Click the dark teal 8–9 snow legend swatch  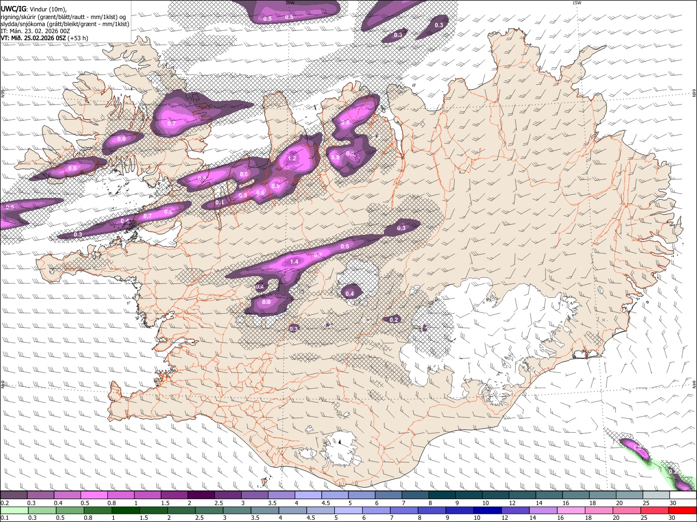pos(442,495)
